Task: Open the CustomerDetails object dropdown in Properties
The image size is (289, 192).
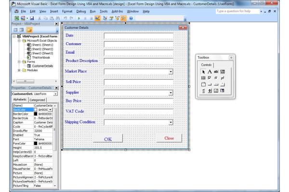Action: (x=55, y=94)
